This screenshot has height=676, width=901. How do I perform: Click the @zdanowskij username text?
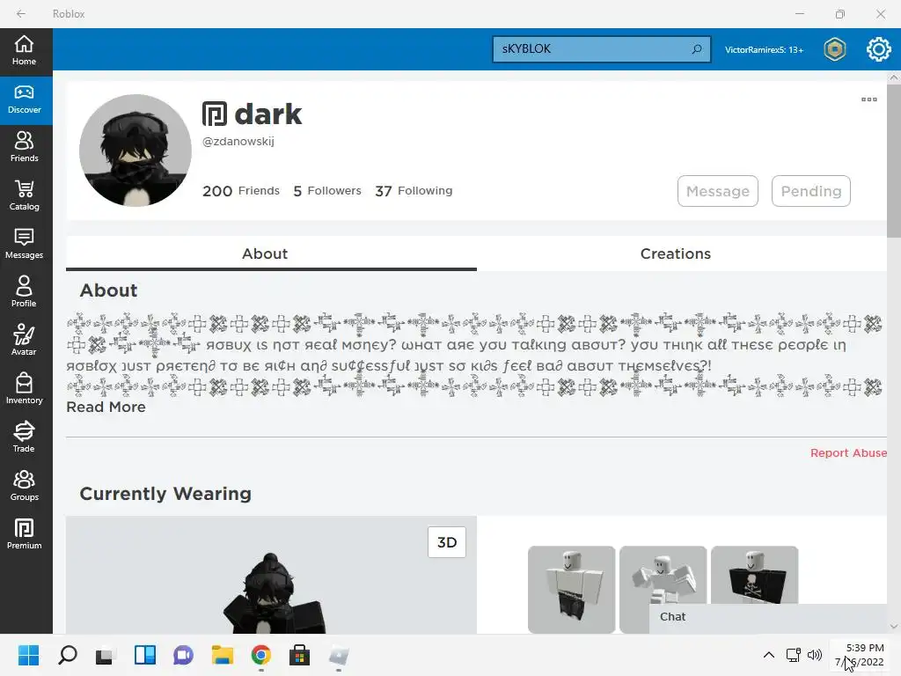coord(238,142)
